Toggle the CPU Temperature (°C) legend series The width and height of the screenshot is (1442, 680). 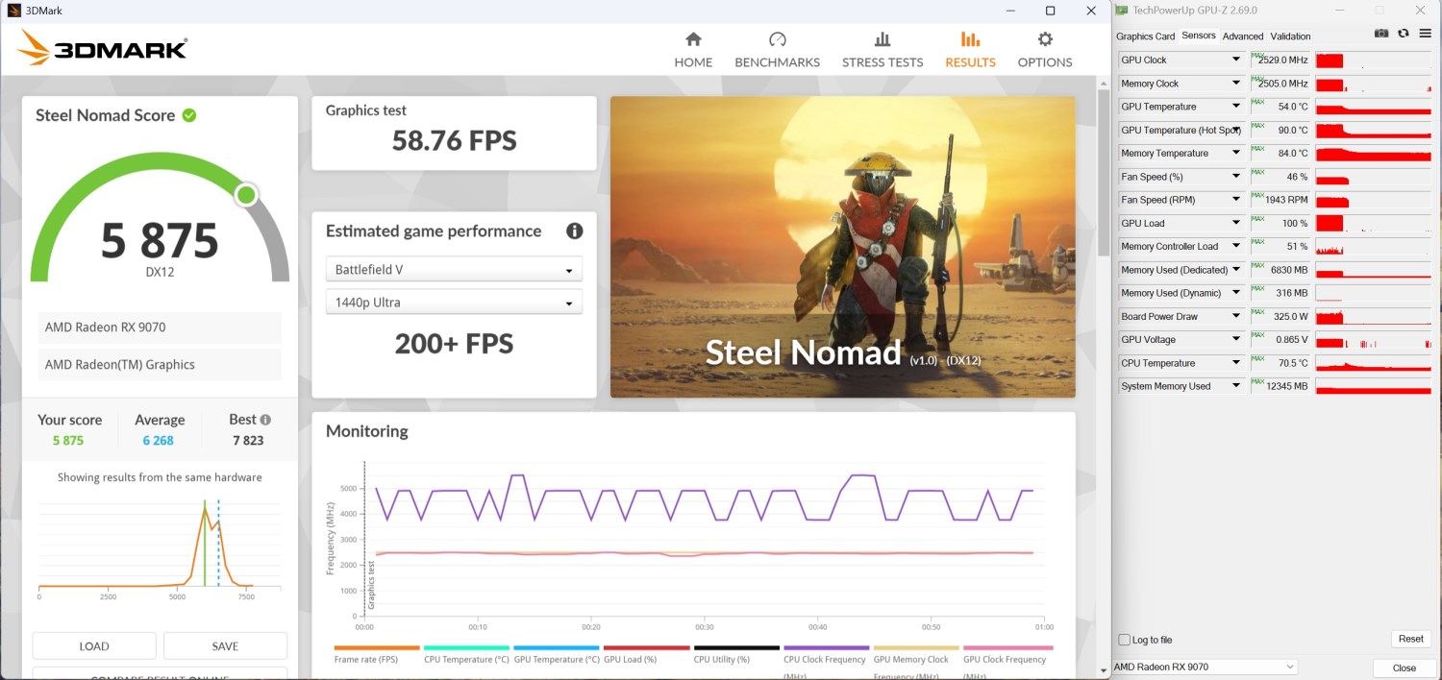click(466, 654)
